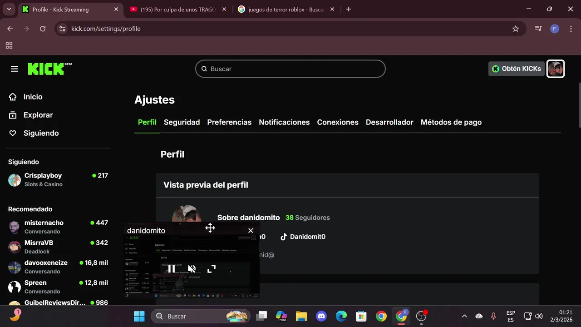Click the Explorar icon in the sidebar
Viewport: 581px width, 327px height.
pyautogui.click(x=13, y=115)
